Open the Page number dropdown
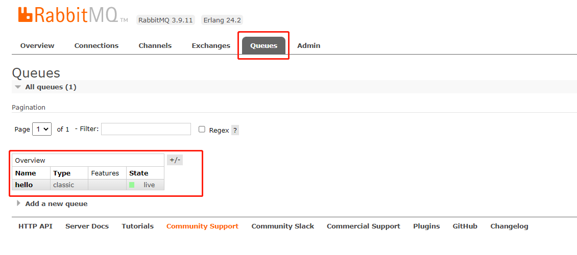This screenshot has height=255, width=577. pos(42,129)
